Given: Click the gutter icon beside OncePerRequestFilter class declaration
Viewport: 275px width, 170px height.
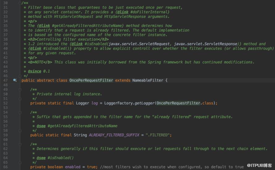Looking at the screenshot, I should point(15,80).
